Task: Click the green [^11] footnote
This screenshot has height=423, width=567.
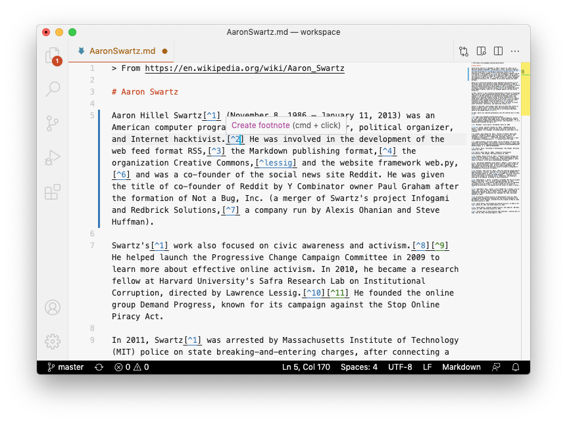Action: click(337, 293)
